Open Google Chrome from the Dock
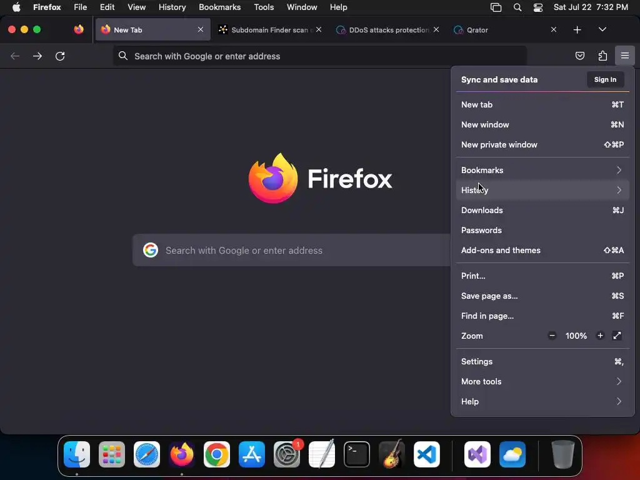 click(x=217, y=454)
